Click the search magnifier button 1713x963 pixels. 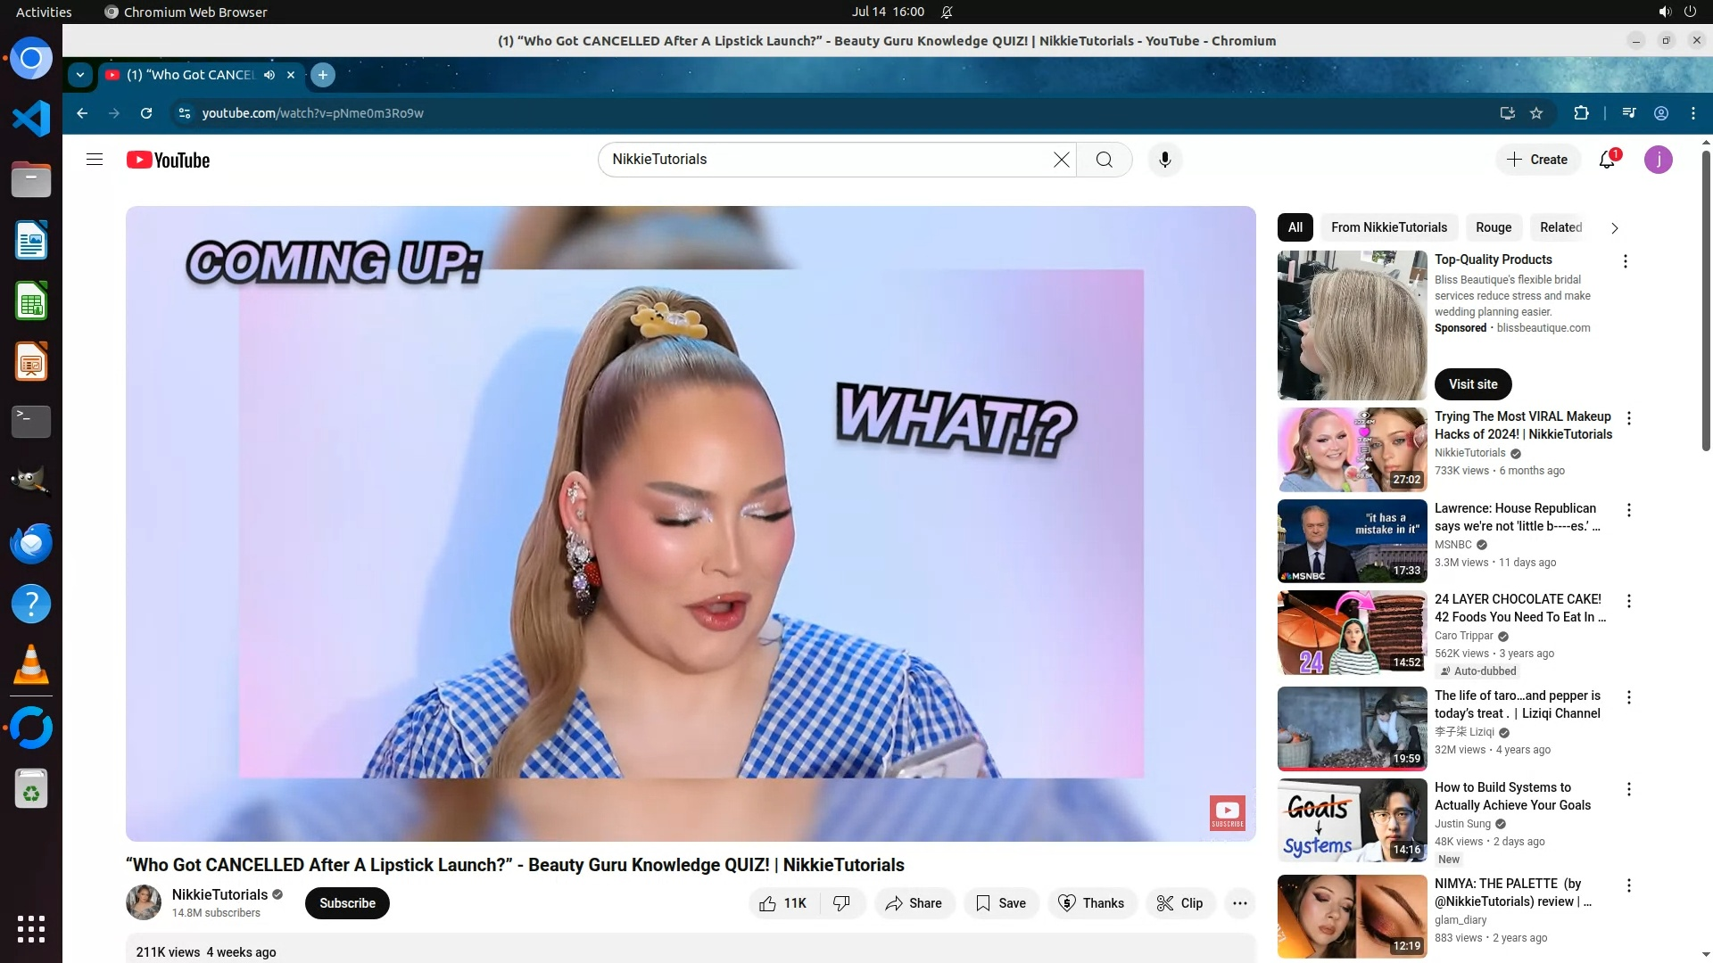coord(1105,160)
